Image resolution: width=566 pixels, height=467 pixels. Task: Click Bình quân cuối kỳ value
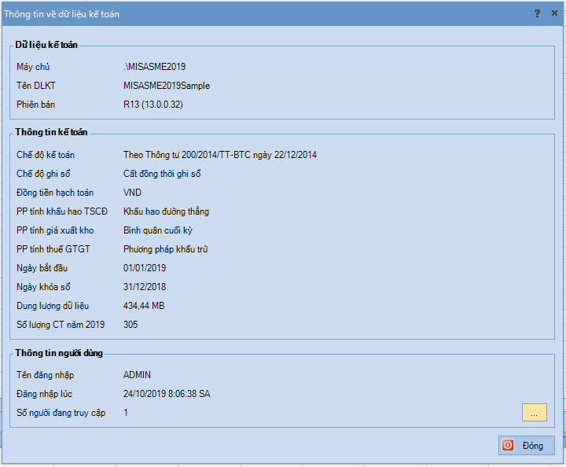[158, 230]
